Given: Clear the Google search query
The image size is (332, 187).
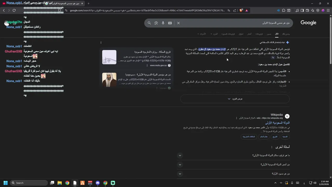Looking at the screenshot, I should (178, 23).
